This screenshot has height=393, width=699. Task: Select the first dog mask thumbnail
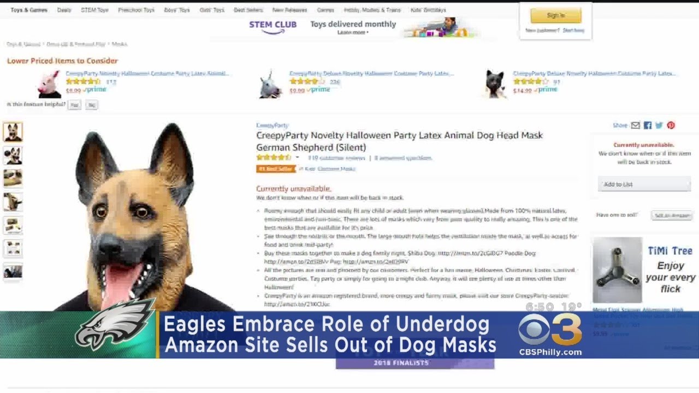tap(13, 132)
